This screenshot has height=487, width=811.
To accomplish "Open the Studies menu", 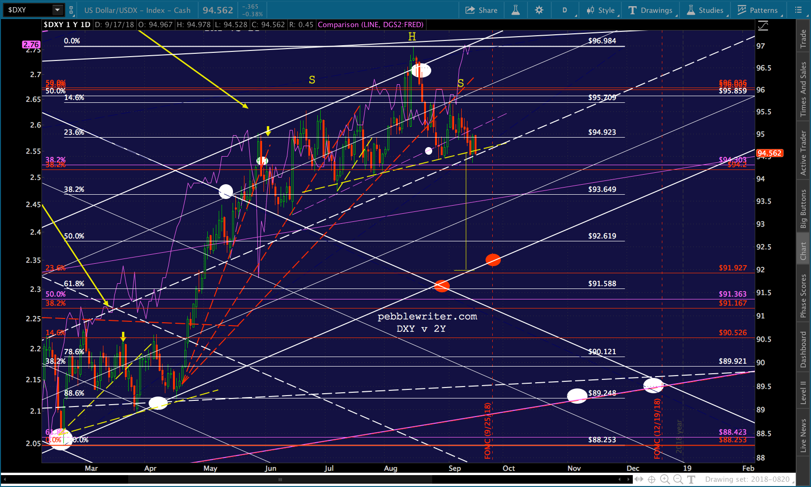I will 705,10.
